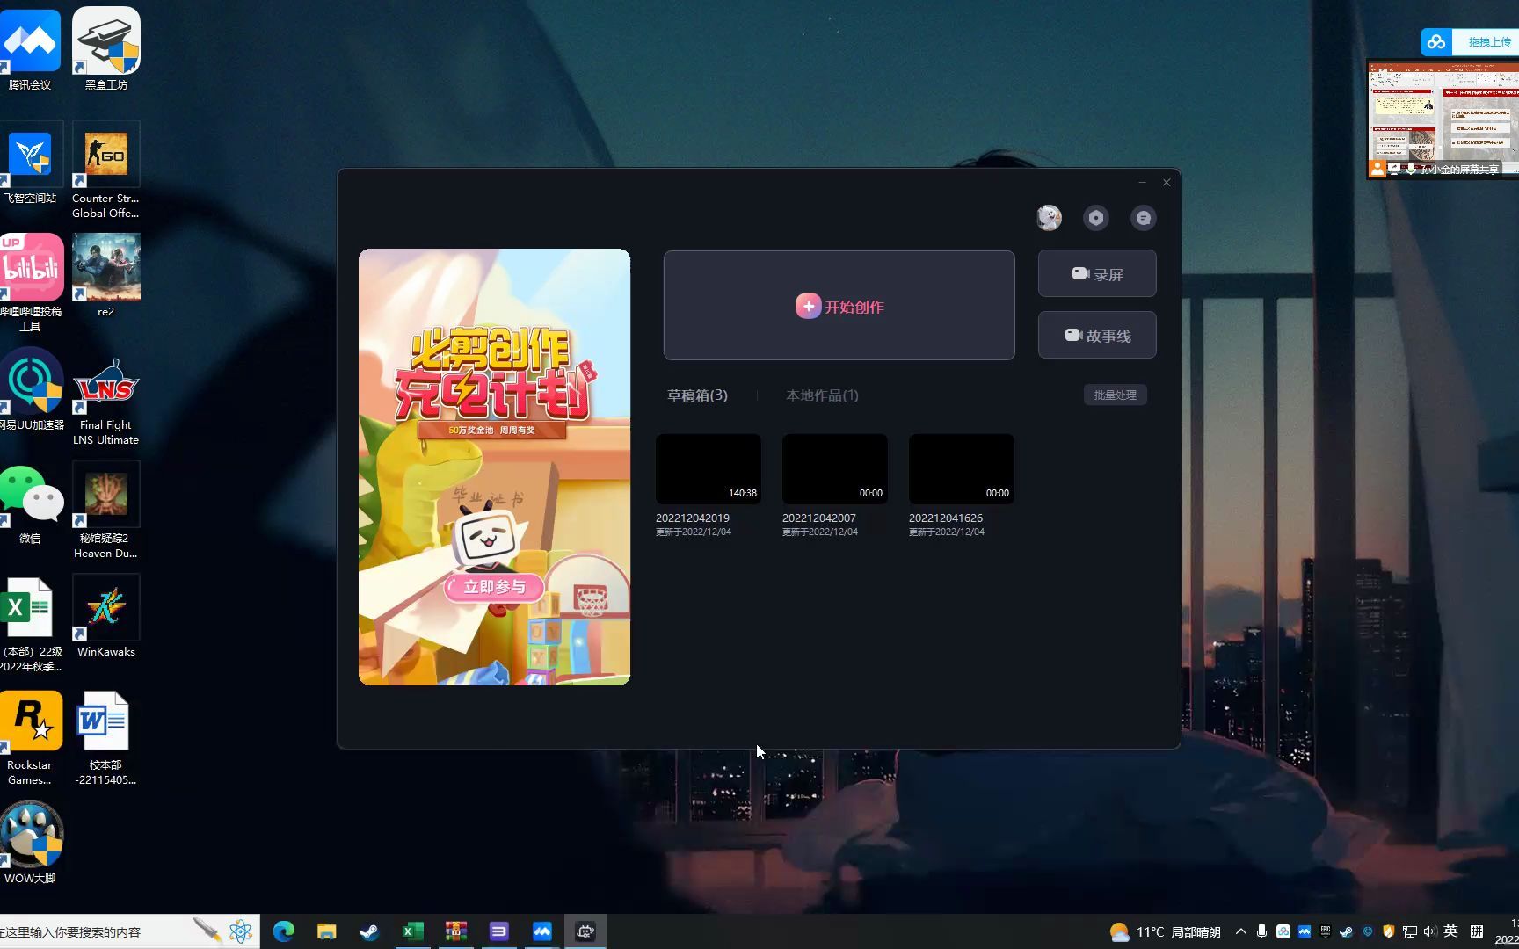This screenshot has width=1519, height=949.
Task: Open the 网易UU加速器 desktop icon
Action: click(32, 389)
